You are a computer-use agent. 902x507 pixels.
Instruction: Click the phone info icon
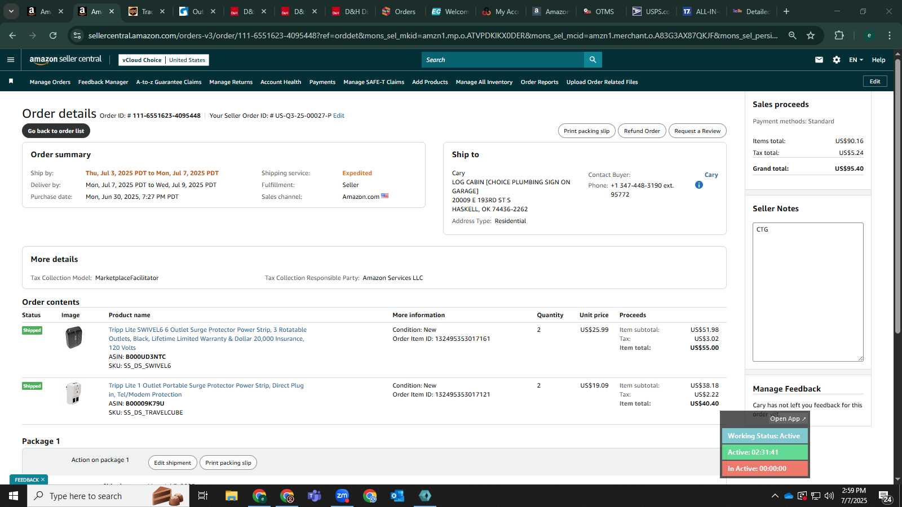tap(699, 185)
